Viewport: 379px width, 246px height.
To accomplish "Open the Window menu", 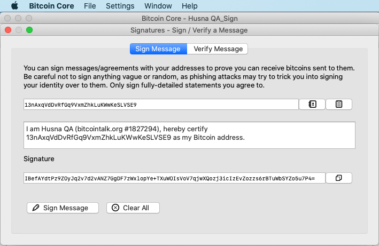I will [x=158, y=6].
